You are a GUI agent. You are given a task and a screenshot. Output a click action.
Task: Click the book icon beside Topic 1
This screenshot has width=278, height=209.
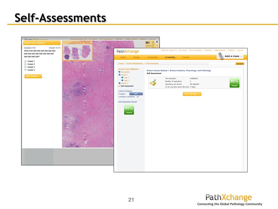(122, 78)
